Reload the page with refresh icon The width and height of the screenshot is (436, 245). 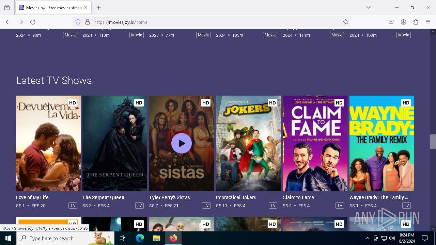(33, 22)
